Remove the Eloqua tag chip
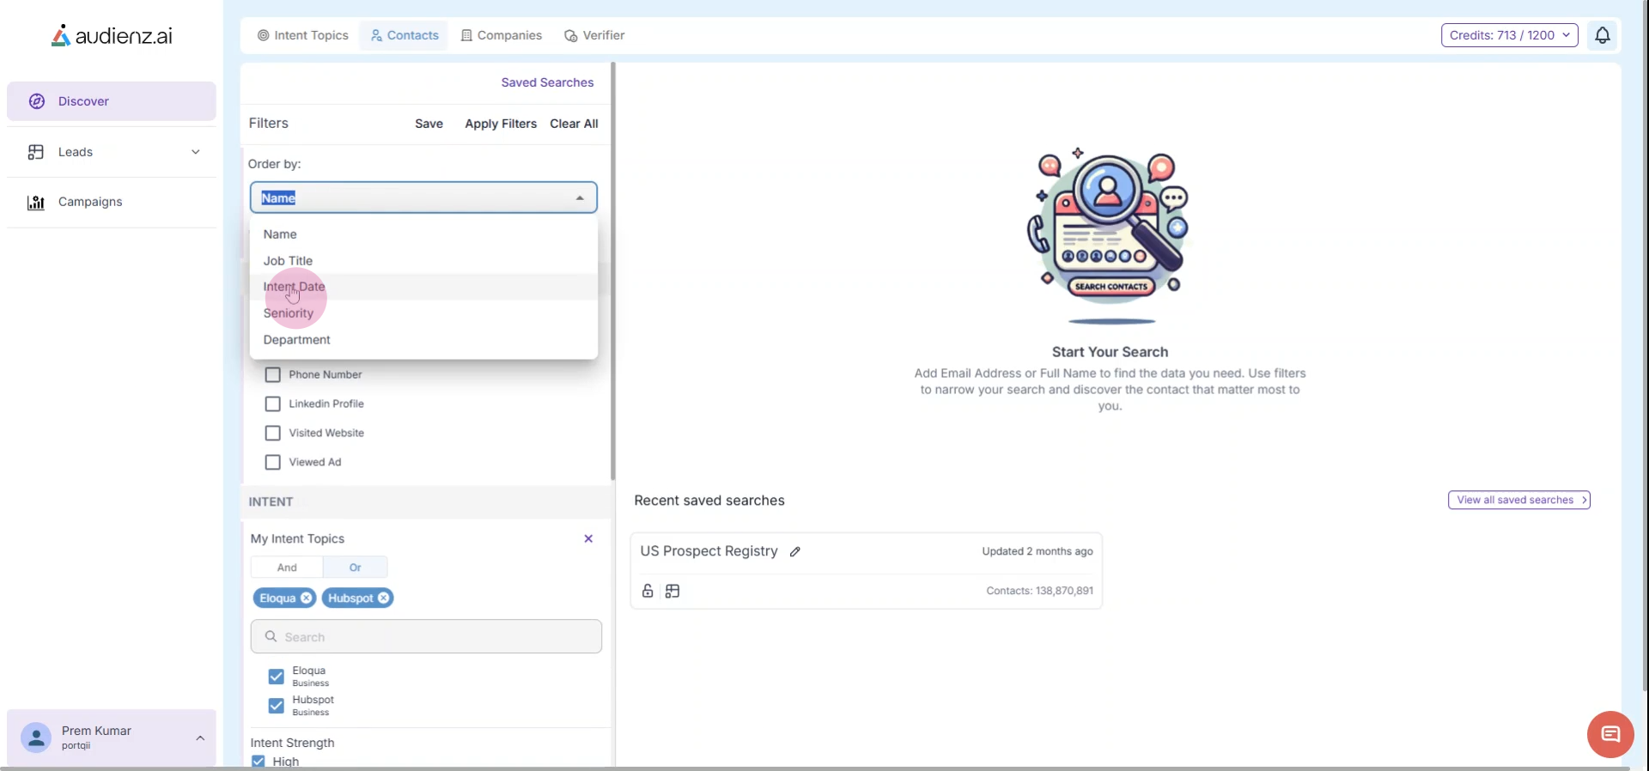Image resolution: width=1649 pixels, height=771 pixels. [x=307, y=598]
